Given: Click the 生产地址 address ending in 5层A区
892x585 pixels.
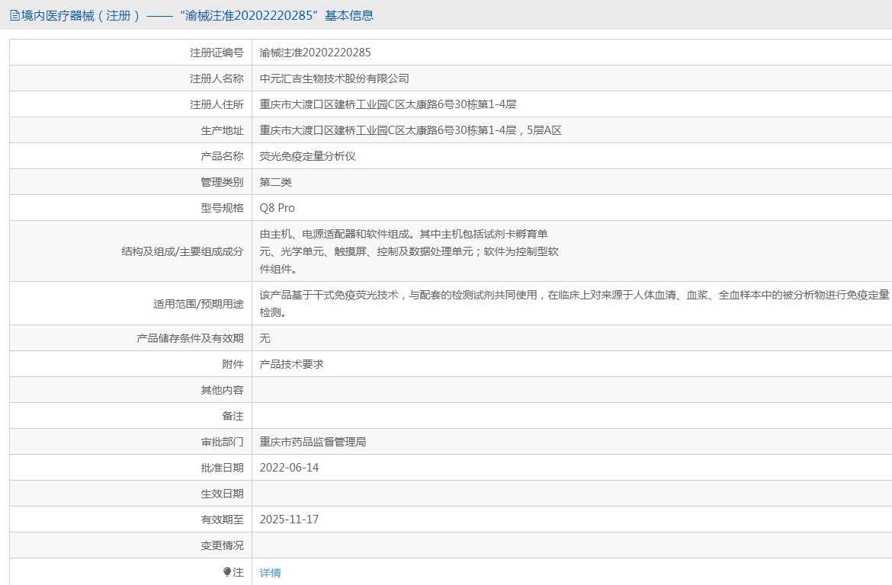Looking at the screenshot, I should pos(410,130).
